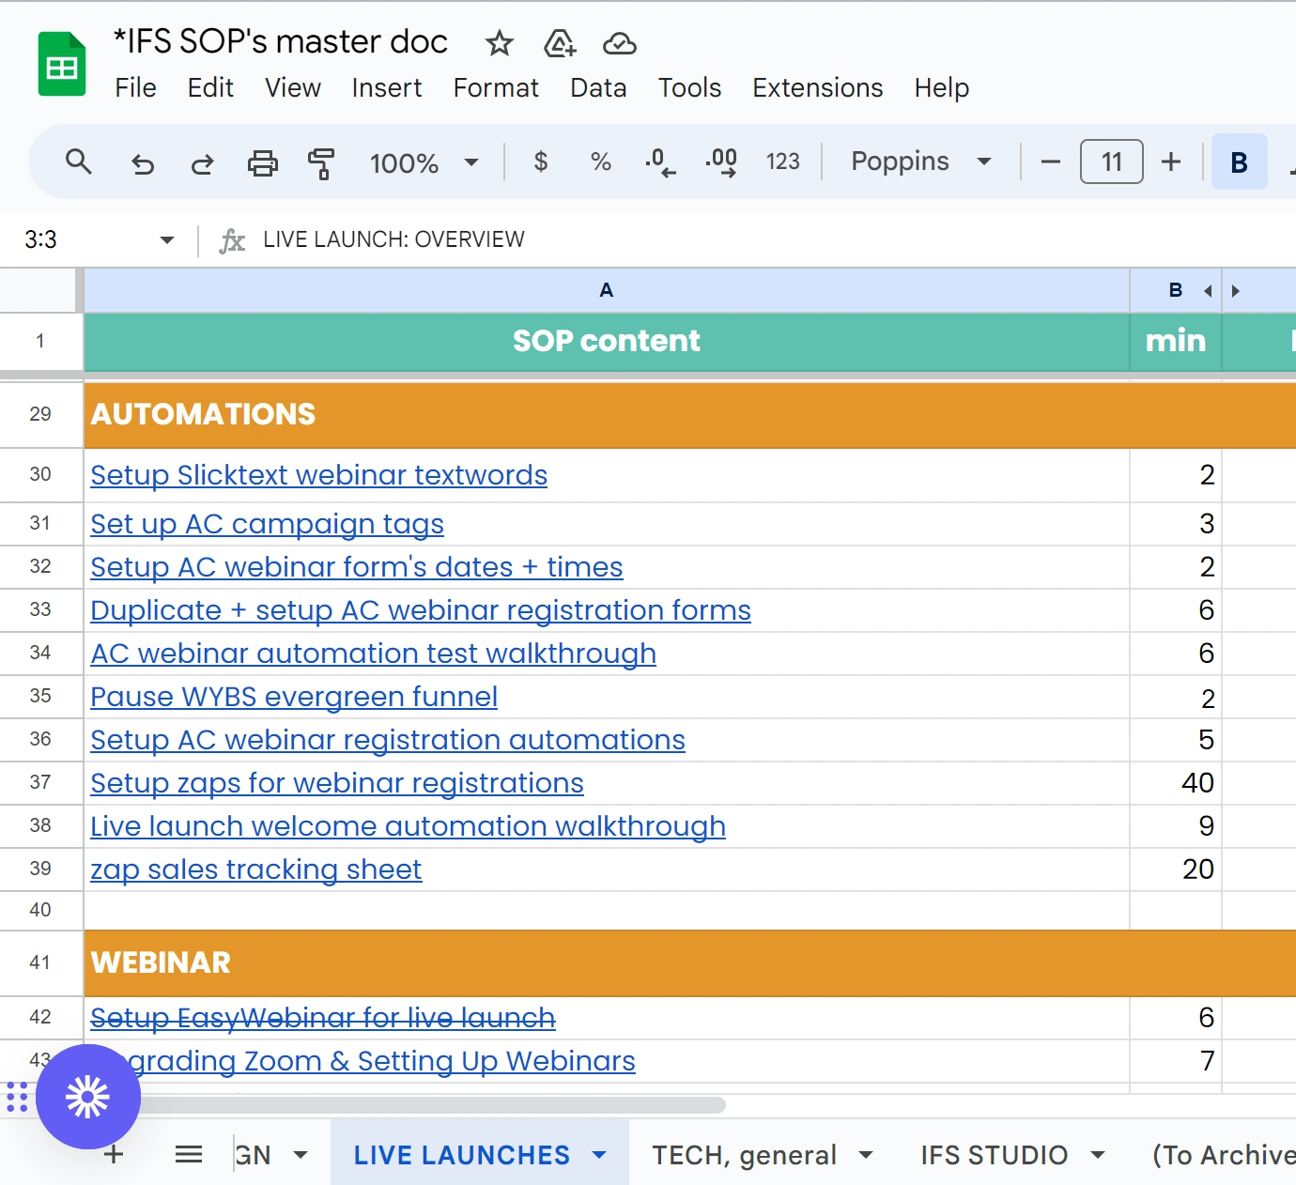Image resolution: width=1296 pixels, height=1185 pixels.
Task: Click the undo arrow icon
Action: point(143,164)
